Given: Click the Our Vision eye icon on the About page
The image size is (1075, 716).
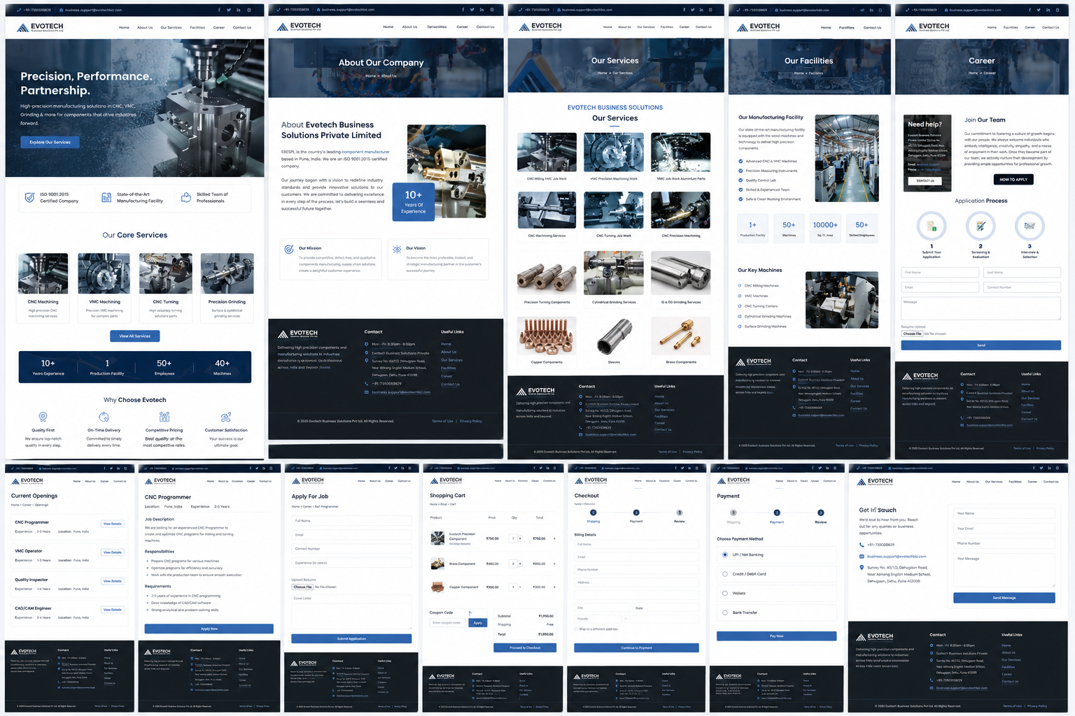Looking at the screenshot, I should (398, 249).
